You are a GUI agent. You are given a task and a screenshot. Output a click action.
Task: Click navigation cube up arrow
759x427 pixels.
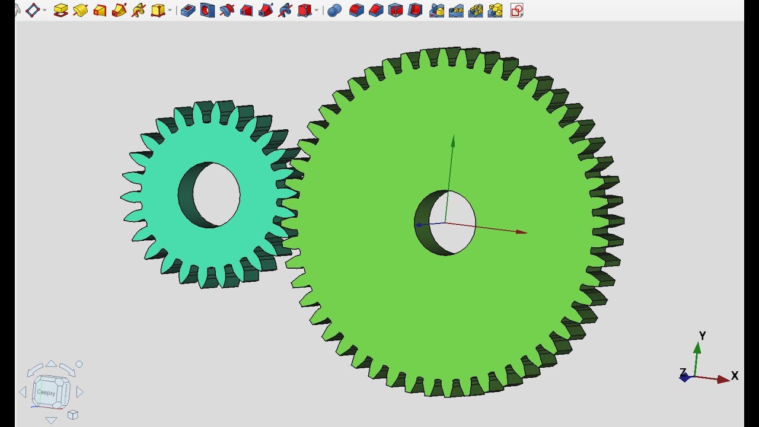tap(51, 363)
